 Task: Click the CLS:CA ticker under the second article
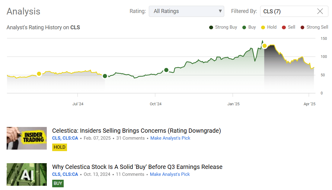point(70,174)
